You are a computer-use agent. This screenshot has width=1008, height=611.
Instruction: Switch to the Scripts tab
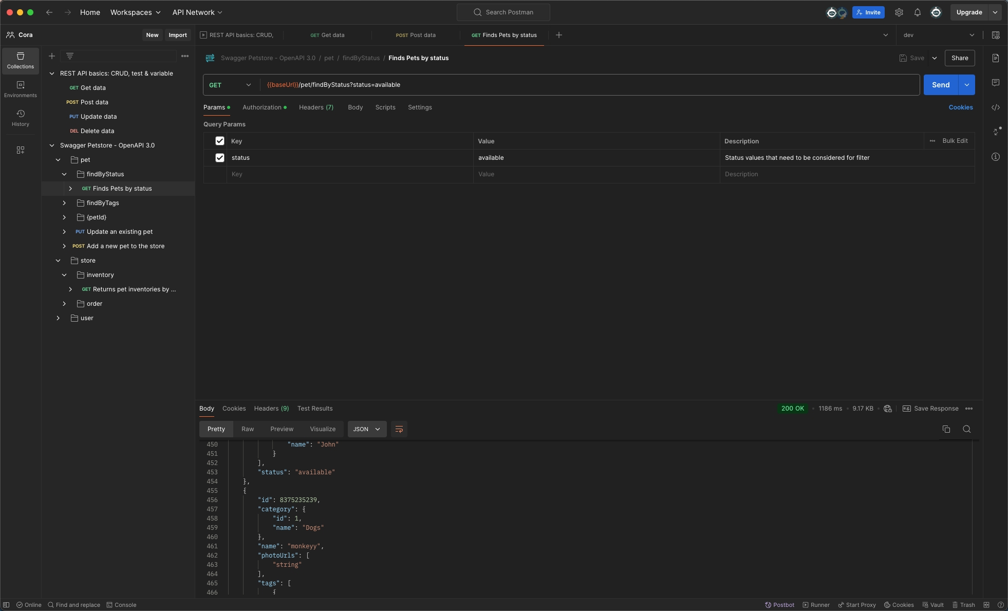385,107
